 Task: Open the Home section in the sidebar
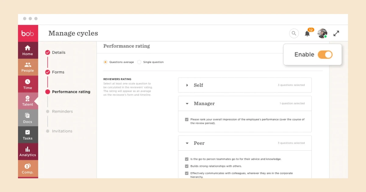(28, 50)
